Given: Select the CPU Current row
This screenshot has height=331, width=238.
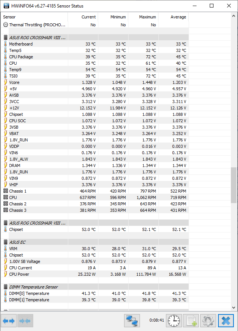Looking at the screenshot, I should point(95,268).
